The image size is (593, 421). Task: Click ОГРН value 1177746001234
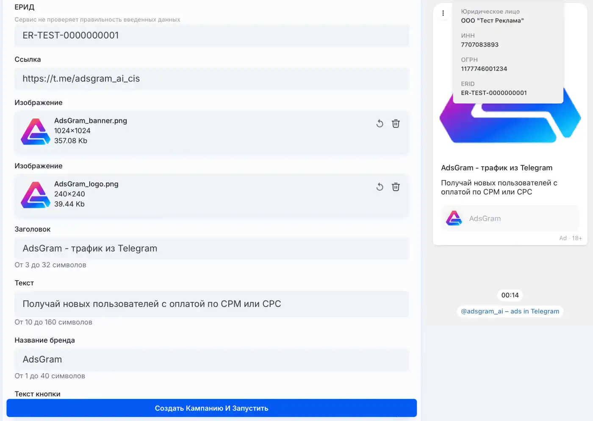[484, 69]
